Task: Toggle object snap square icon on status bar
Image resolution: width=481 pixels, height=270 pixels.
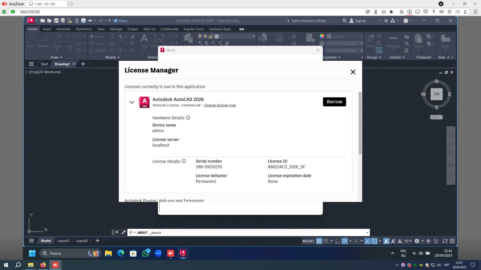Action: point(374,241)
